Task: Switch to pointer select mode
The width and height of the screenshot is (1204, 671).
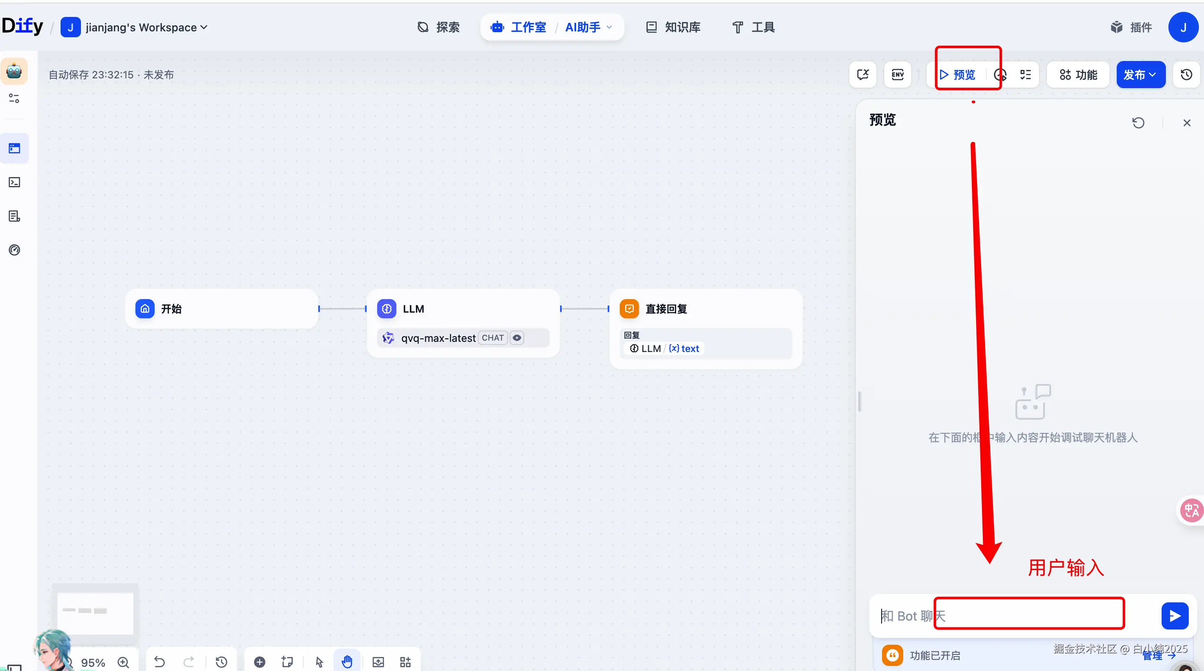Action: coord(319,662)
